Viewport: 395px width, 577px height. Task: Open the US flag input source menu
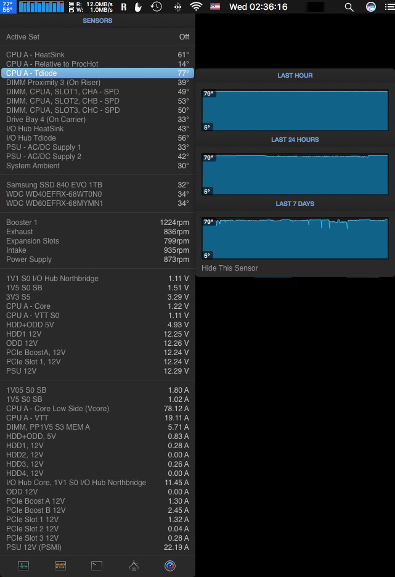tap(214, 7)
